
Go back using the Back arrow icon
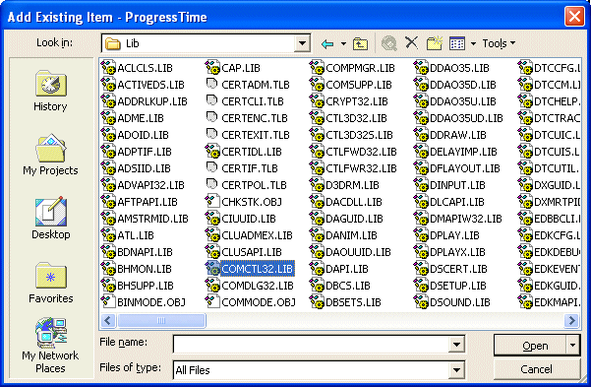point(327,43)
